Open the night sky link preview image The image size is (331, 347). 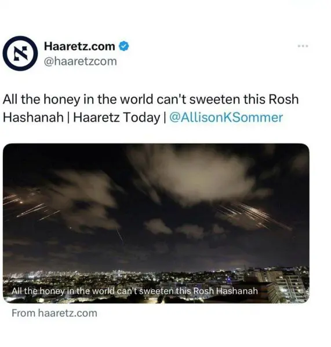[156, 223]
